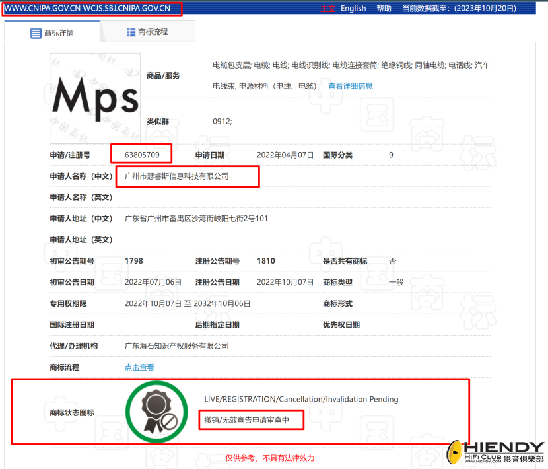Screen dimensions: 548x469
Task: Select the shared trademark value 否
Action: 392,261
